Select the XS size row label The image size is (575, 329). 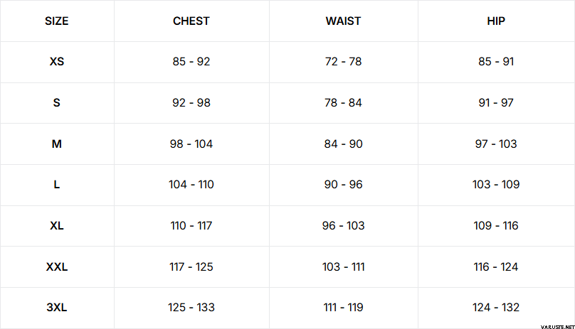[57, 62]
